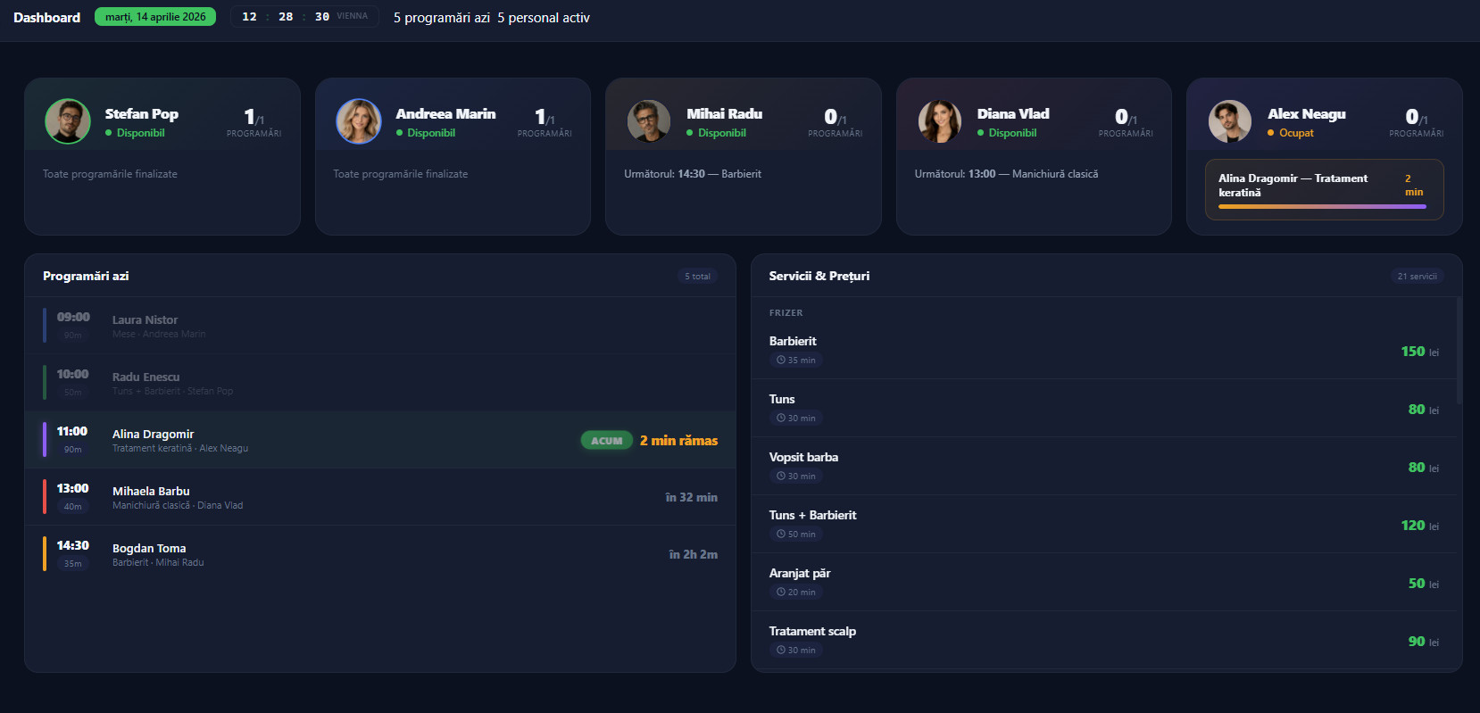Click the Servicii & Prețuri heading

(819, 277)
